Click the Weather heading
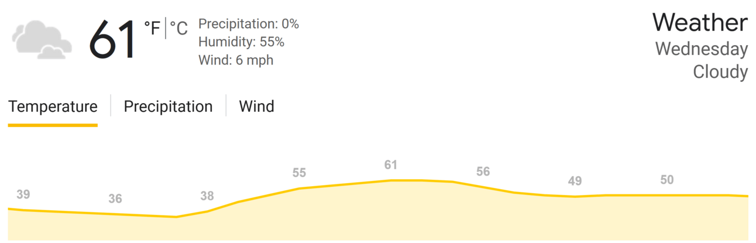Screen dimensions: 756x243 tap(700, 23)
